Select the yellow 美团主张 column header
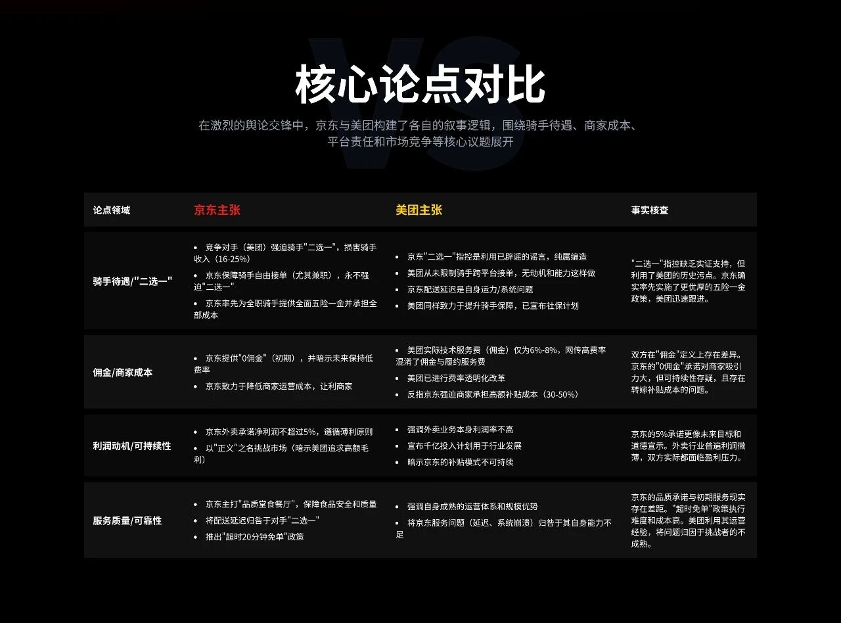 click(419, 210)
